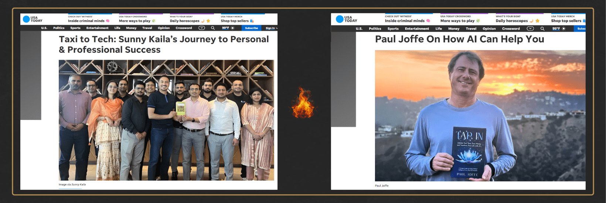Click the 'Taxi to Tech' article headline
Image resolution: width=606 pixels, height=203 pixels.
(164, 44)
